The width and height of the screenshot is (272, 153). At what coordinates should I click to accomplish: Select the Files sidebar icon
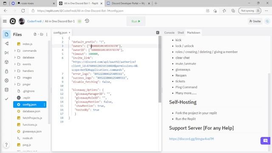6,34
